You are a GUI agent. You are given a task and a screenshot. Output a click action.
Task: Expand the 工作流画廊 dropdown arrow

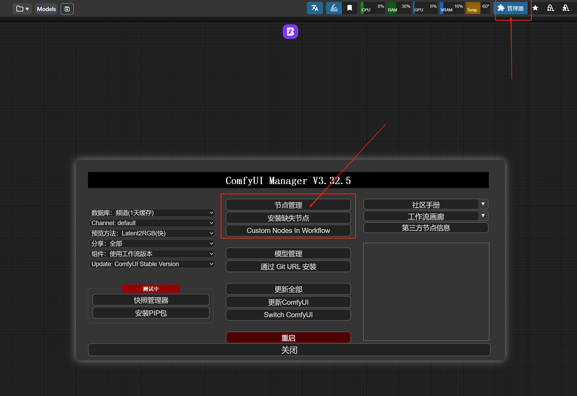coord(483,216)
